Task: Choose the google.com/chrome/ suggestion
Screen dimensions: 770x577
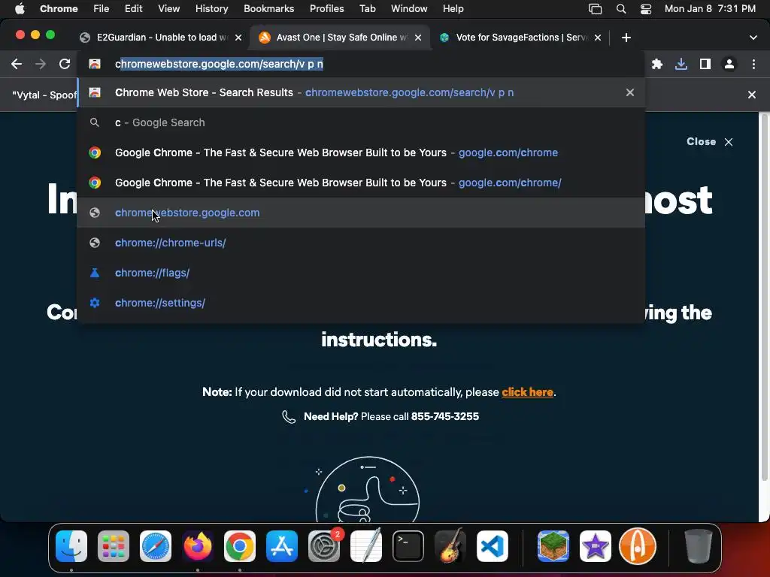Action: [x=361, y=183]
